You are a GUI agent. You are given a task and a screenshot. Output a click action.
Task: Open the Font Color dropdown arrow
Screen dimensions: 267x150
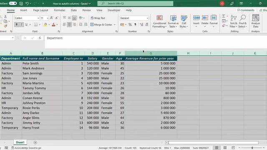[x=57, y=25]
